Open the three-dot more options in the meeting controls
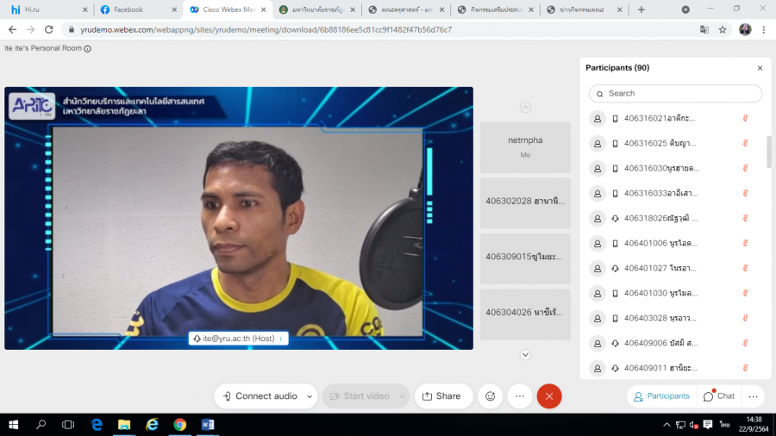Screen dimensions: 776x436 pos(520,396)
